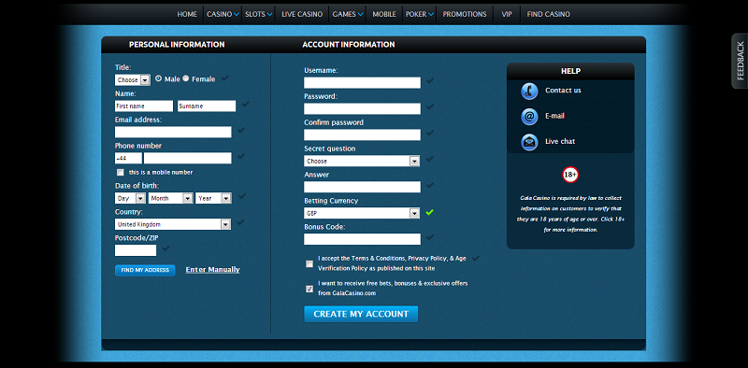Tick the 'this is a mobile number' checkbox
Screen dimensions: 748x368
pos(121,172)
